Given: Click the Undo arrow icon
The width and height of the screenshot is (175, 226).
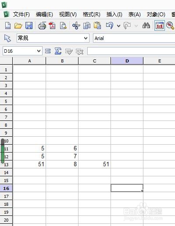Looking at the screenshot, I should click(110, 26).
